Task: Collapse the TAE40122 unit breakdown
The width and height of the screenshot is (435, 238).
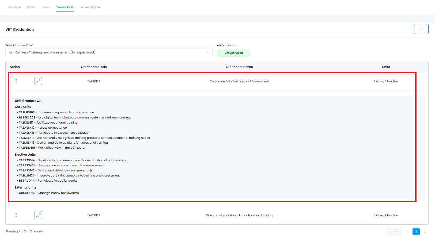Action: tap(38, 81)
